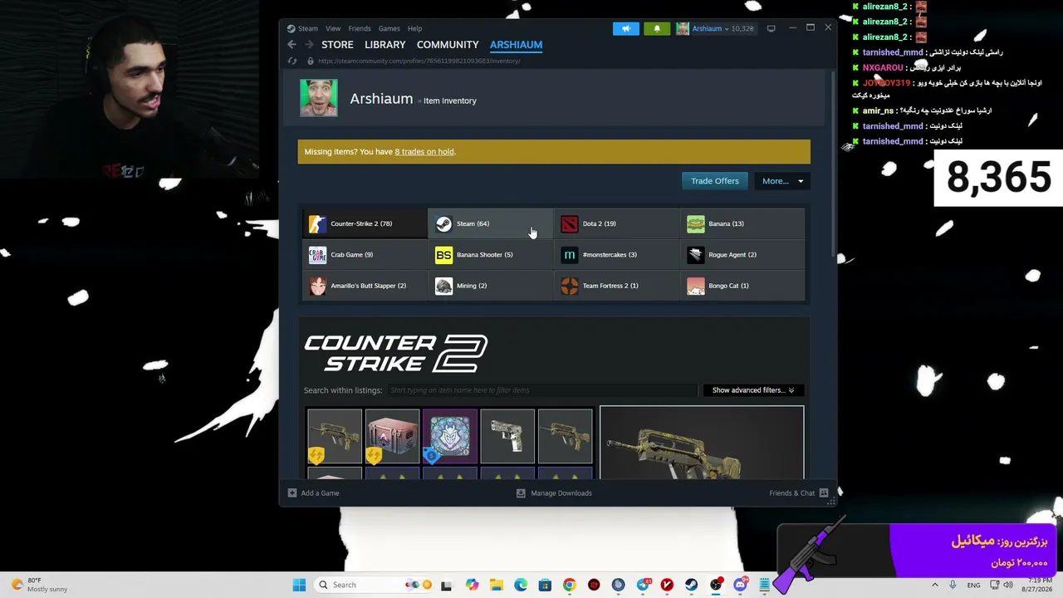
Task: Open the 8 trades on hold link
Action: pos(424,152)
